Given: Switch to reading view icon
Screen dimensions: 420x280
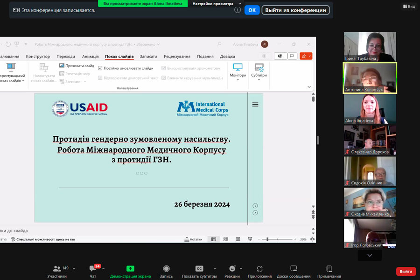Looking at the screenshot, I should (x=238, y=239).
